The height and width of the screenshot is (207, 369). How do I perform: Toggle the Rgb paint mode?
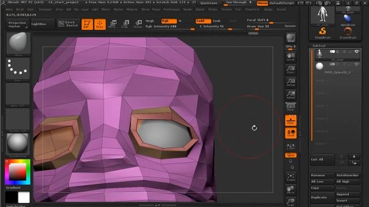click(169, 21)
